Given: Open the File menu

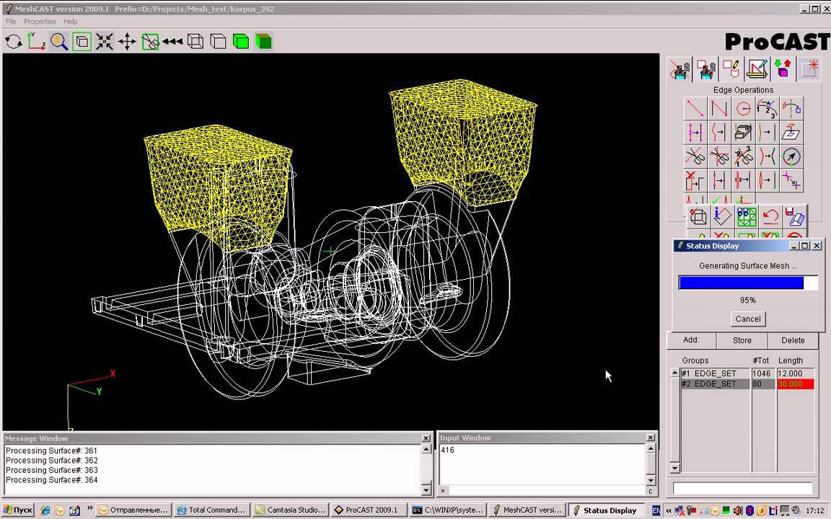Looking at the screenshot, I should 12,22.
